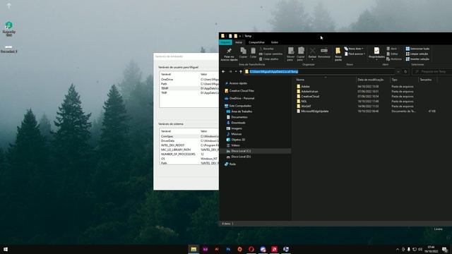Image resolution: width=452 pixels, height=254 pixels.
Task: Click the Pesquisar em Temp search box
Action: [x=432, y=71]
